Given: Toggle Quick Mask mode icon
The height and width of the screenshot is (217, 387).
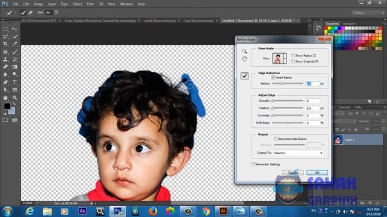Looking at the screenshot, I should pyautogui.click(x=5, y=120).
